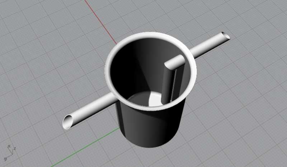Click the Z label on the axes icon
The height and width of the screenshot is (167, 287).
point(14,148)
